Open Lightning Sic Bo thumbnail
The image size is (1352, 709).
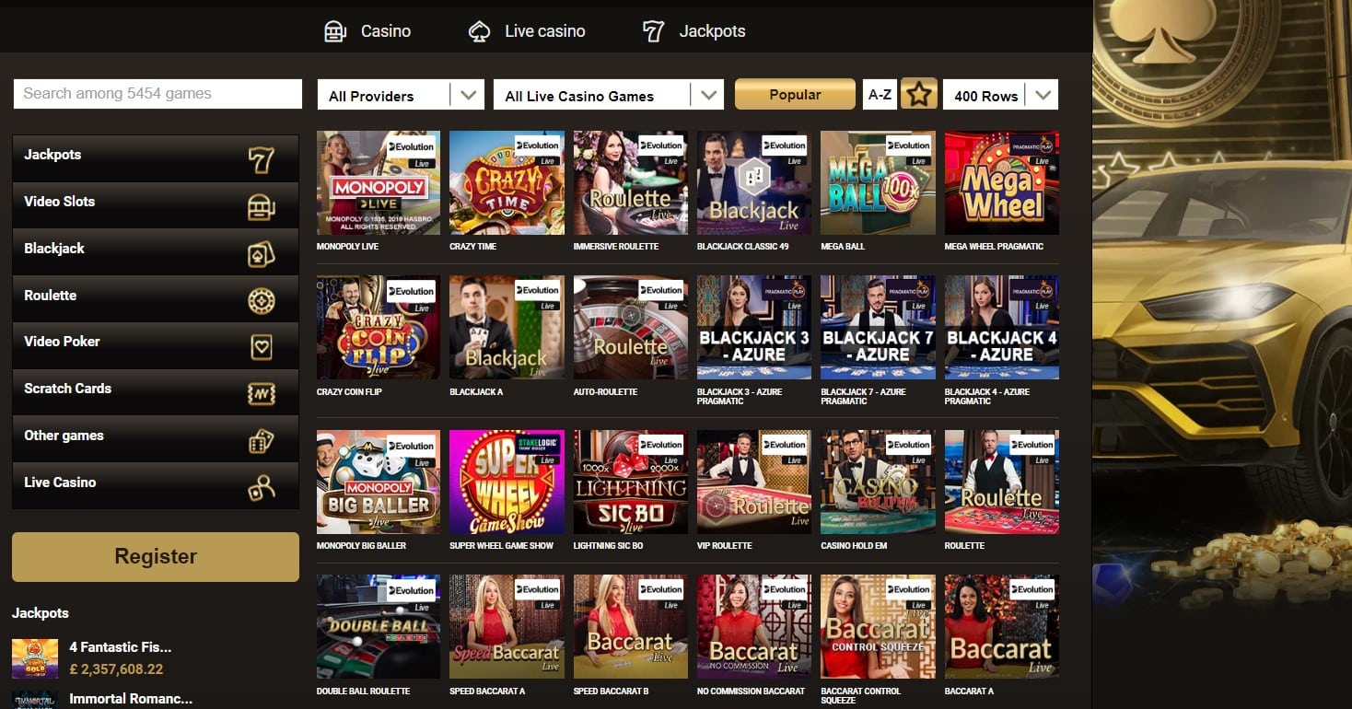click(x=631, y=482)
